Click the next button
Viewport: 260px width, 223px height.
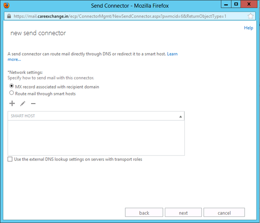point(183,212)
